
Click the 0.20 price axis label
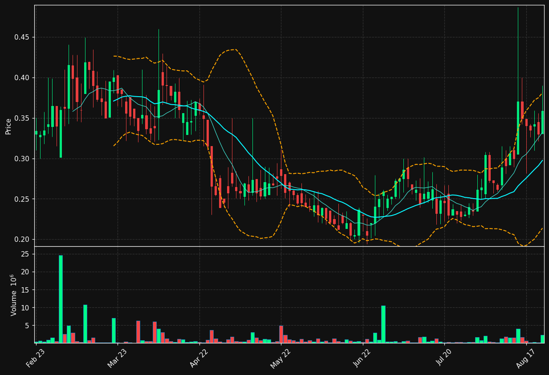click(x=22, y=240)
